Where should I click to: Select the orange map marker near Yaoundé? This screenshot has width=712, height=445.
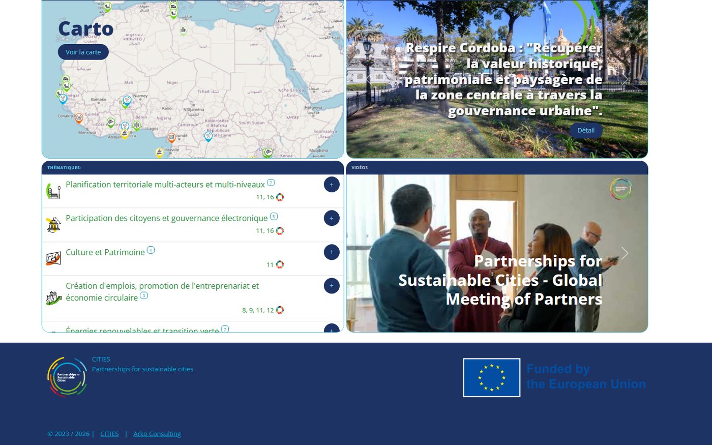point(172,137)
